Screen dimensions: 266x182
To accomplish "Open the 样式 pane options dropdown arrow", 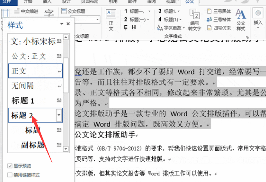I will click(x=62, y=24).
